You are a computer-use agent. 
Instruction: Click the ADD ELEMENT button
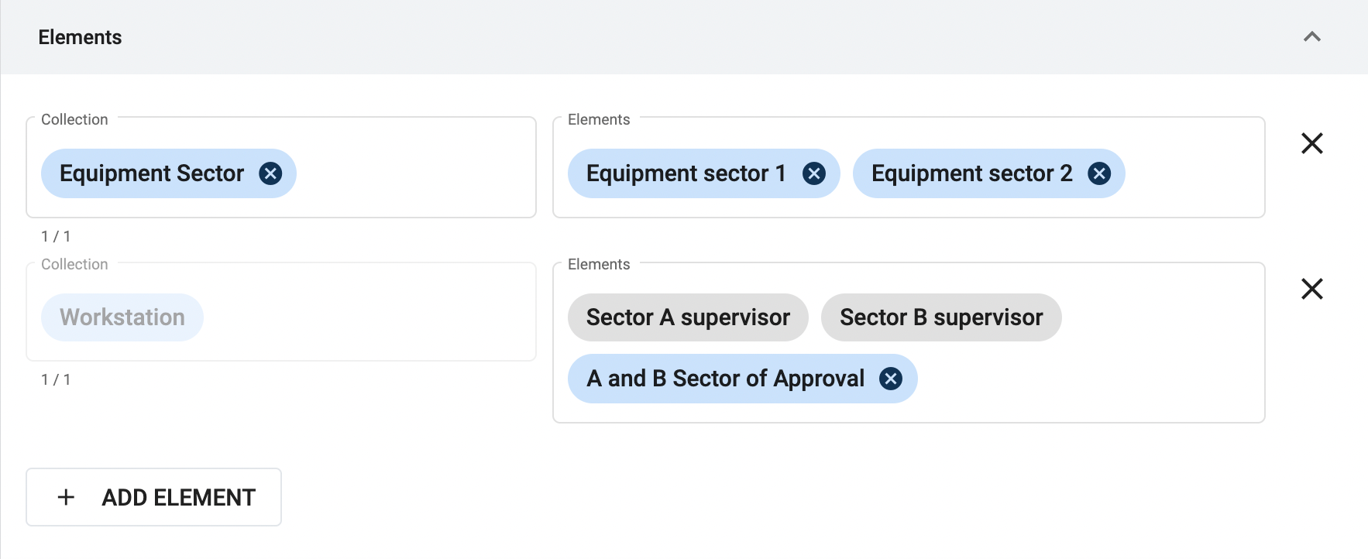click(x=153, y=497)
